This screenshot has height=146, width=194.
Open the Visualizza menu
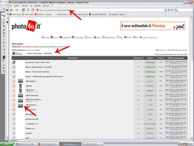(25, 6)
